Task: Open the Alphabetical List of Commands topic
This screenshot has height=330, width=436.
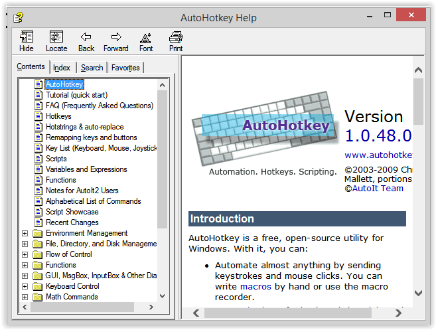Action: pyautogui.click(x=94, y=201)
